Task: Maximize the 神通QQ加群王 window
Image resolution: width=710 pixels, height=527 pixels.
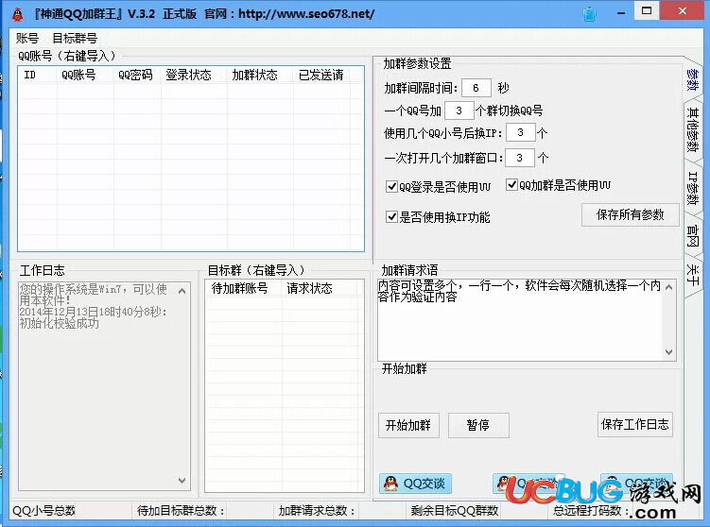Action: [647, 10]
